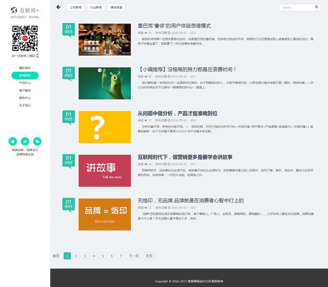Go to pagination page 6
This screenshot has width=328, height=287.
[x=112, y=256]
